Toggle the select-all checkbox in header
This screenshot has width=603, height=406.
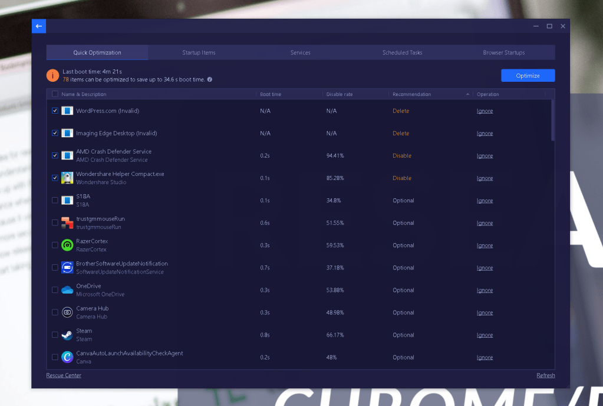[55, 94]
